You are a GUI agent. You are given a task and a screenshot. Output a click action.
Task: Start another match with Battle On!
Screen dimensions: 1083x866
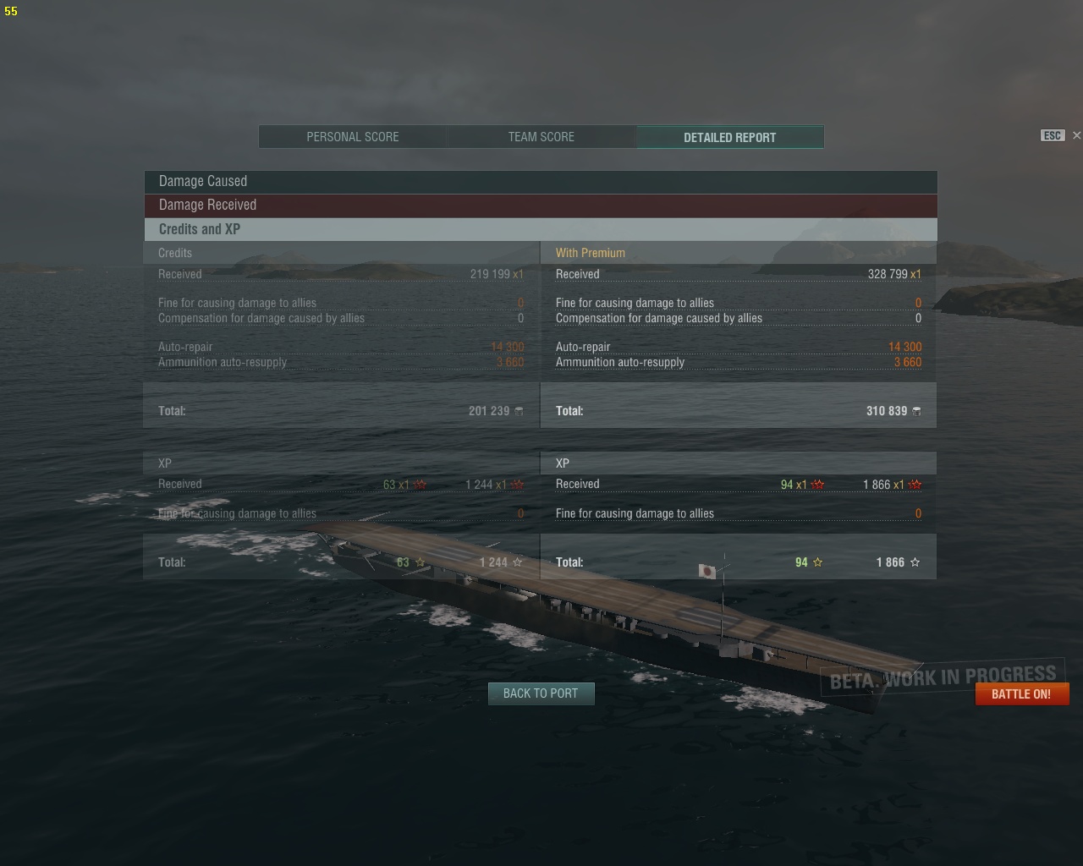point(1021,693)
